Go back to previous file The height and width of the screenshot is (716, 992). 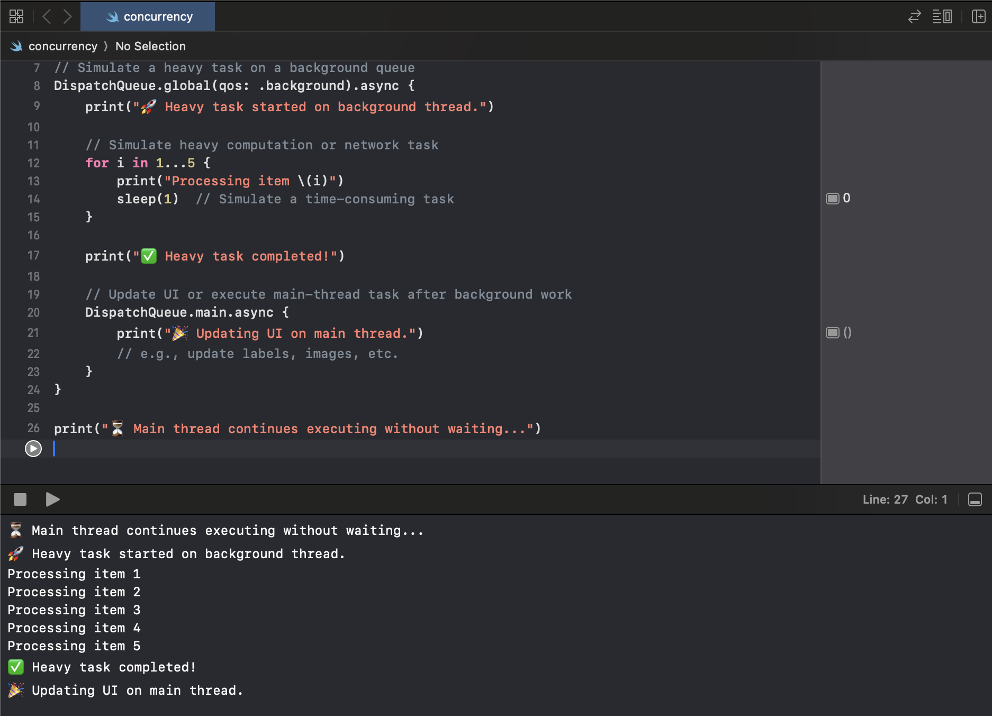[47, 16]
